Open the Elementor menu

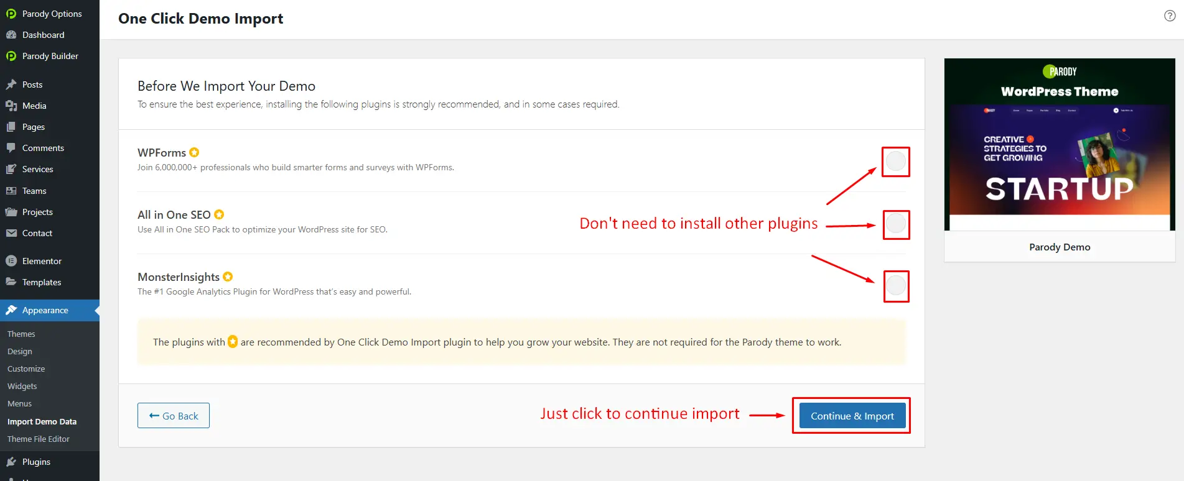pyautogui.click(x=50, y=261)
